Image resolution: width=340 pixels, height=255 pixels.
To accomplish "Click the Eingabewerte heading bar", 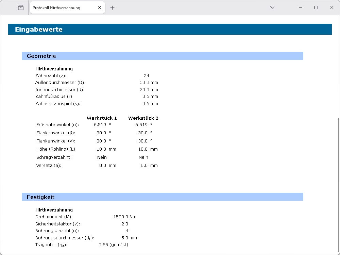I will coord(170,30).
